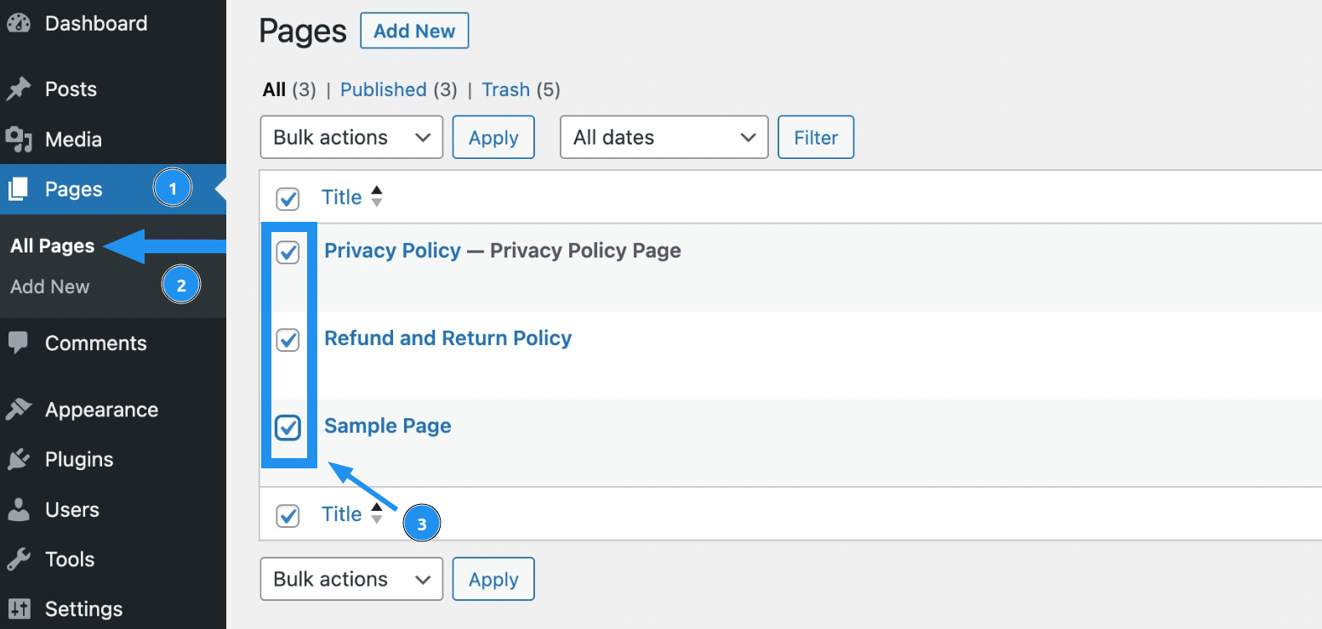
Task: Uncheck the Refund and Return Policy checkbox
Action: 288,340
